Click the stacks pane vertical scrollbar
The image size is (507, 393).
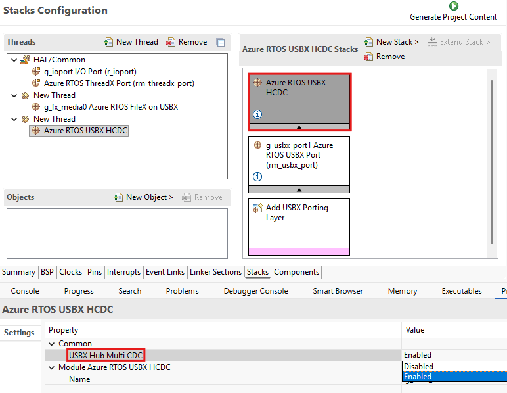click(492, 162)
